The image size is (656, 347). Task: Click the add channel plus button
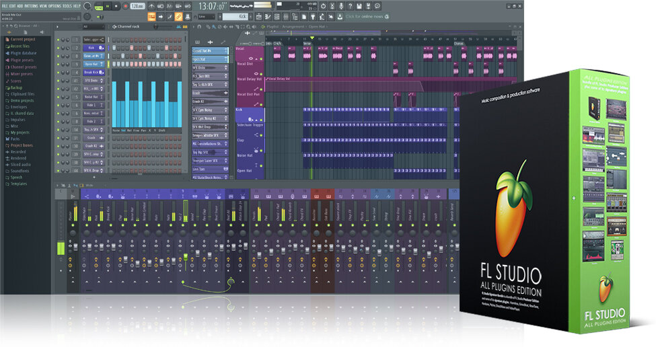tap(94, 178)
